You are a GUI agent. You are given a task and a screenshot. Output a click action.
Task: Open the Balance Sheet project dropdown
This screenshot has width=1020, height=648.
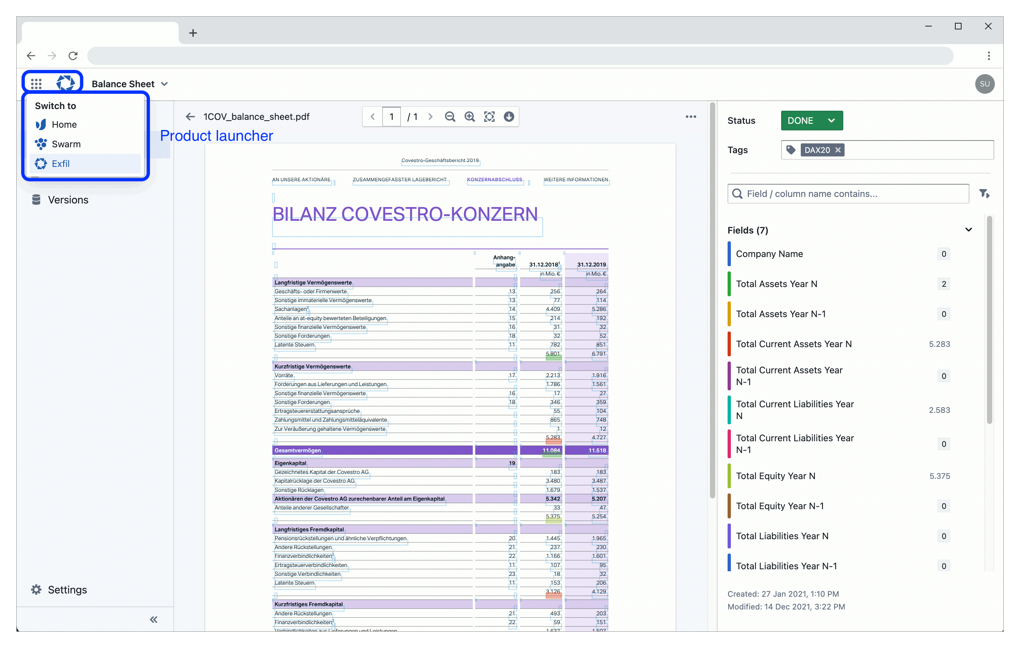(130, 84)
